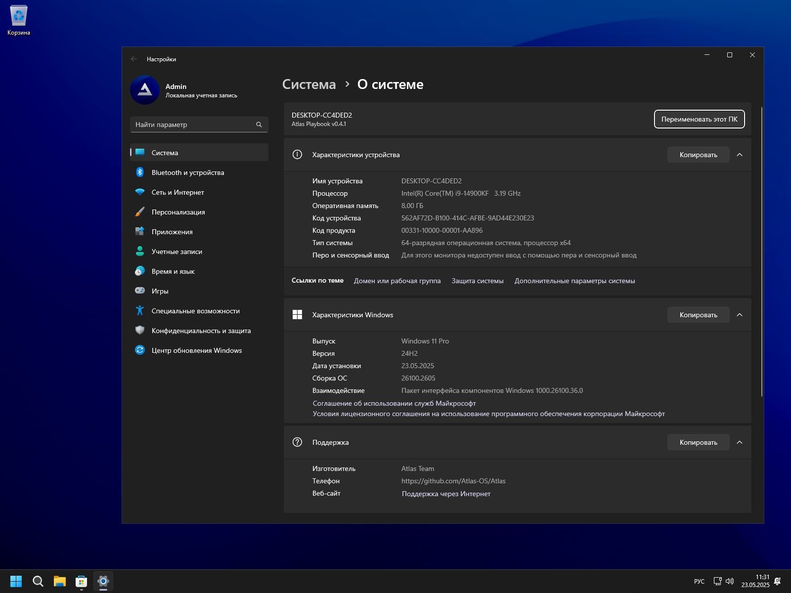Click the Admin profile avatar
Viewport: 791px width, 593px height.
145,90
